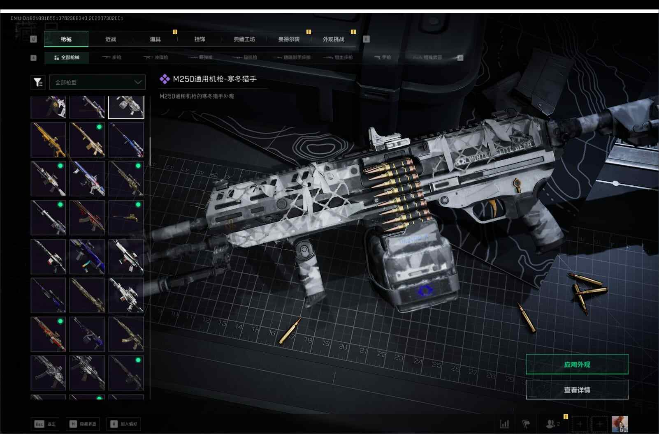Open the 近战 tab
The image size is (659, 434).
[111, 39]
